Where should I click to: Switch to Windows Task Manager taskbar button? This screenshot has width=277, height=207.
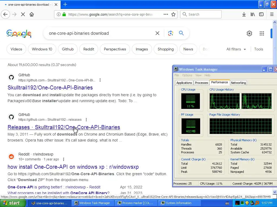click(x=93, y=203)
